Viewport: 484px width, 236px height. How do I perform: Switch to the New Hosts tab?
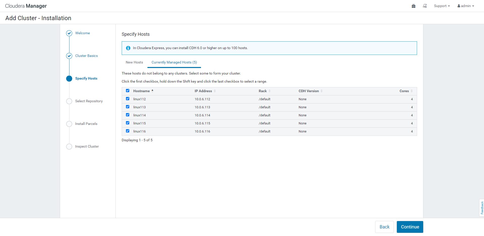pyautogui.click(x=134, y=62)
